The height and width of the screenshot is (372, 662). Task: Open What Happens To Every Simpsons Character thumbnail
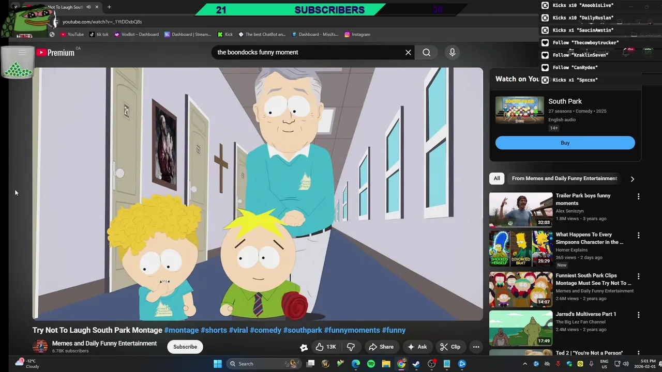pos(521,249)
